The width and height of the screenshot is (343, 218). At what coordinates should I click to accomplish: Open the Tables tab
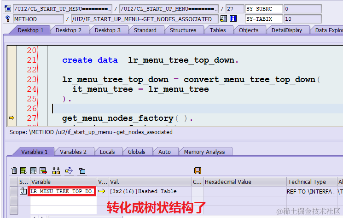tap(218, 30)
